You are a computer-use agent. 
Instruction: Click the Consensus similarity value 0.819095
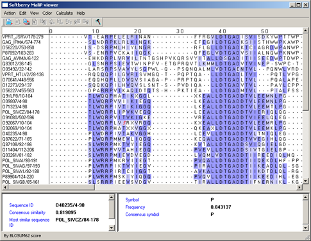pyautogui.click(x=66, y=212)
